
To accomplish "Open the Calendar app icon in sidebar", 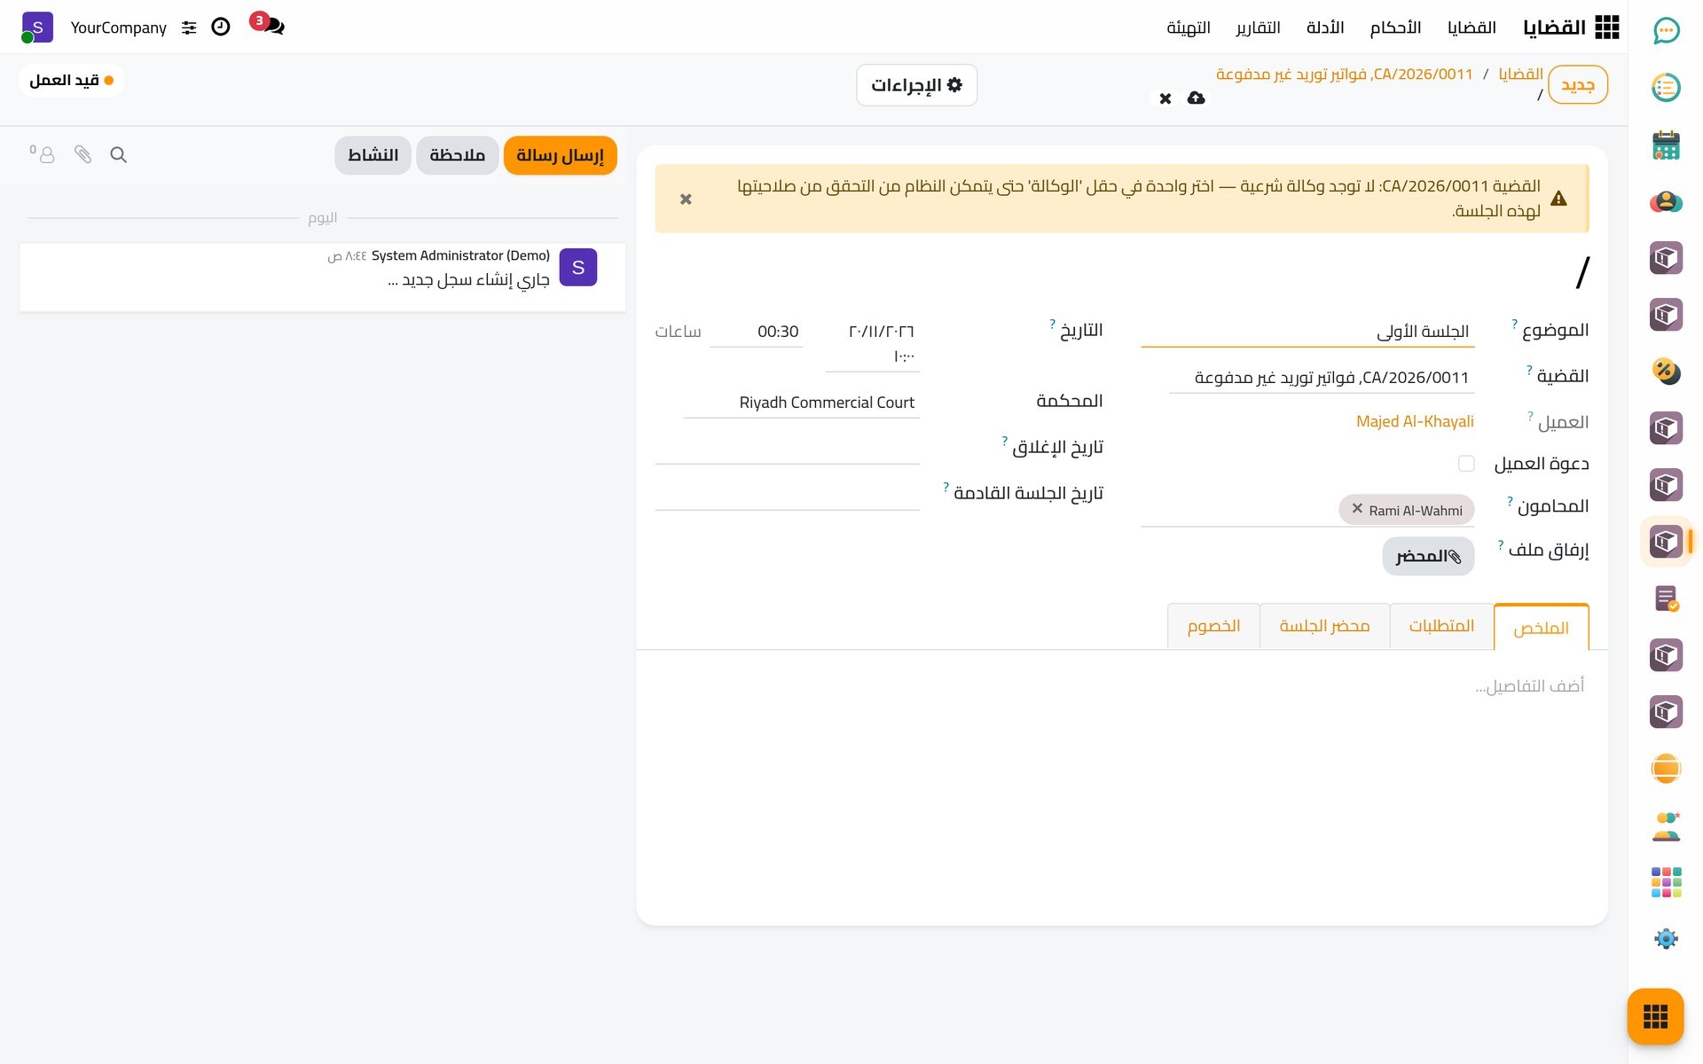I will click(x=1666, y=145).
